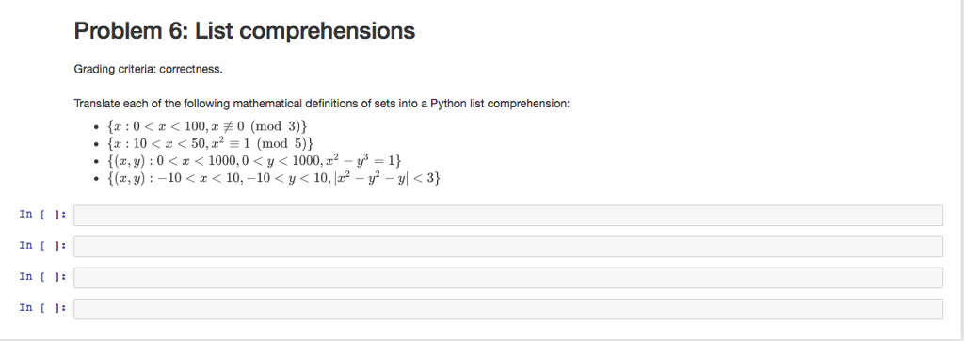Select the last cell's In [ ]: prompt
This screenshot has width=964, height=341.
[43, 308]
